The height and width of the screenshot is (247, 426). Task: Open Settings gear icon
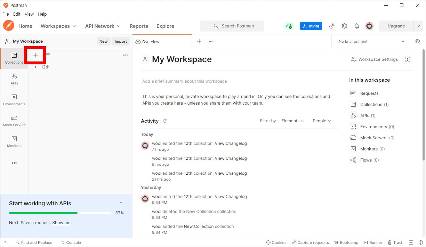(x=344, y=26)
